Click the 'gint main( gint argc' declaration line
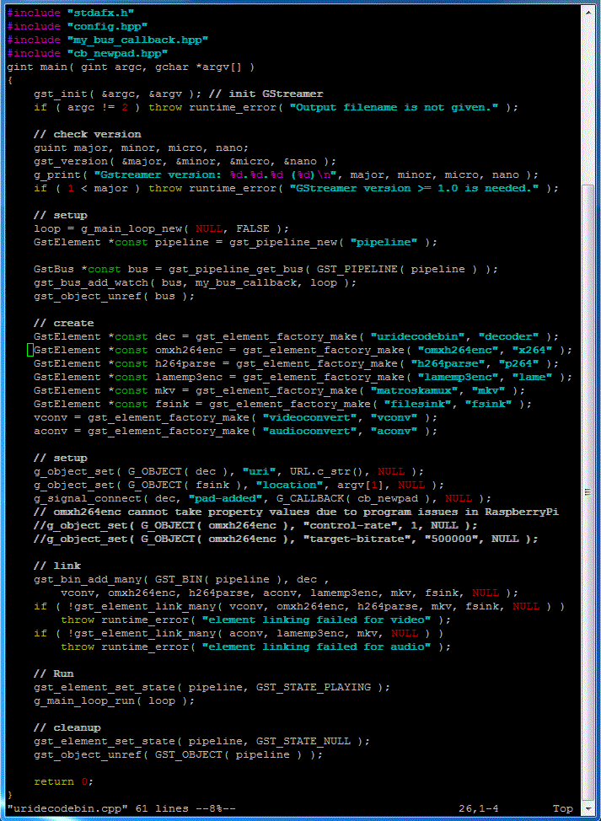601x821 pixels. (x=131, y=67)
